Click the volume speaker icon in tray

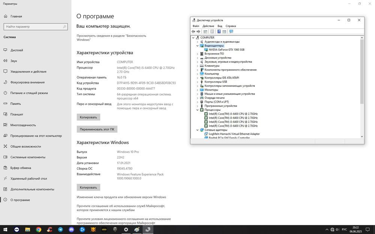[337, 230]
